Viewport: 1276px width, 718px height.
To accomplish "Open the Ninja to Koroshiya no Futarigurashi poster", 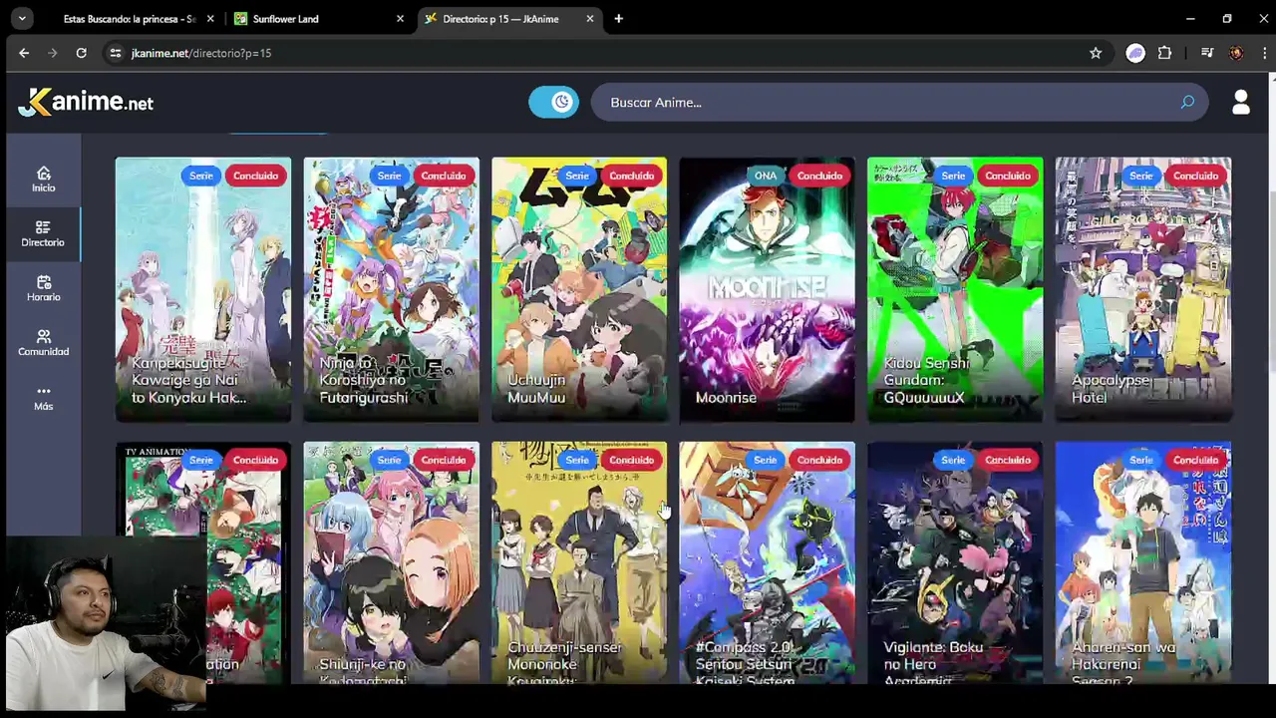I will click(x=391, y=289).
